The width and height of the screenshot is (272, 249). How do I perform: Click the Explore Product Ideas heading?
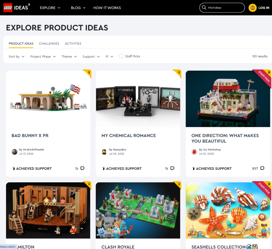click(x=57, y=28)
